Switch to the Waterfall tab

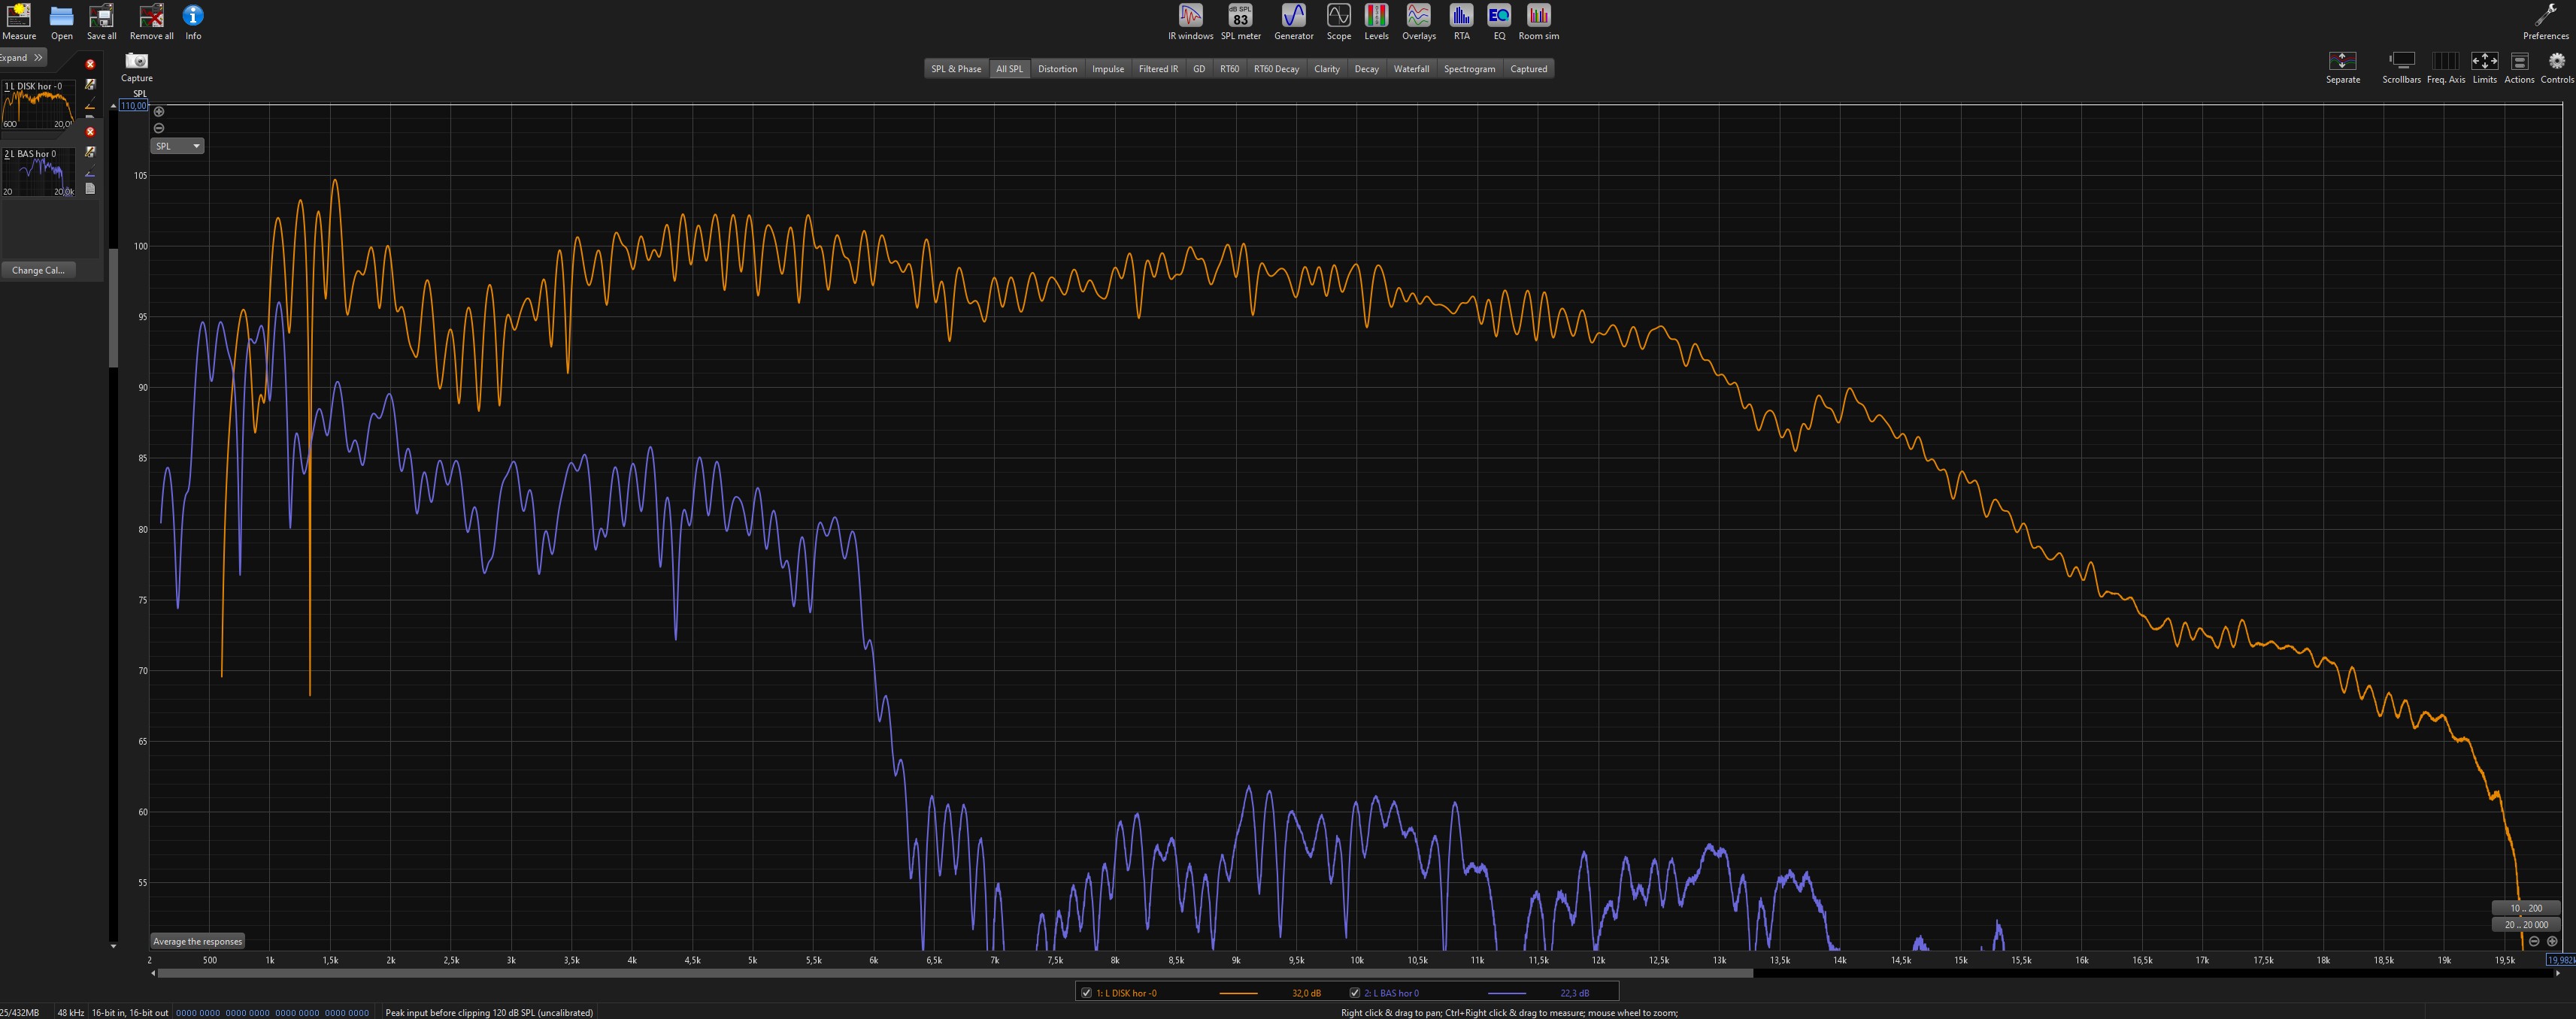point(1411,69)
